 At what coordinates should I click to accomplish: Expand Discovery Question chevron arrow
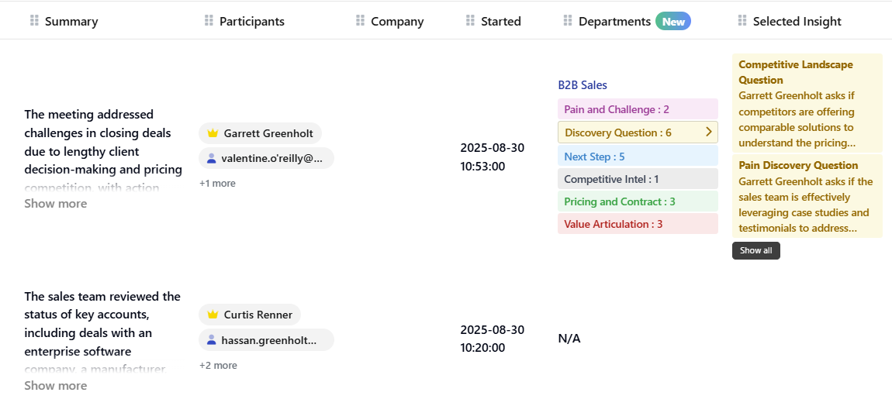coord(708,133)
